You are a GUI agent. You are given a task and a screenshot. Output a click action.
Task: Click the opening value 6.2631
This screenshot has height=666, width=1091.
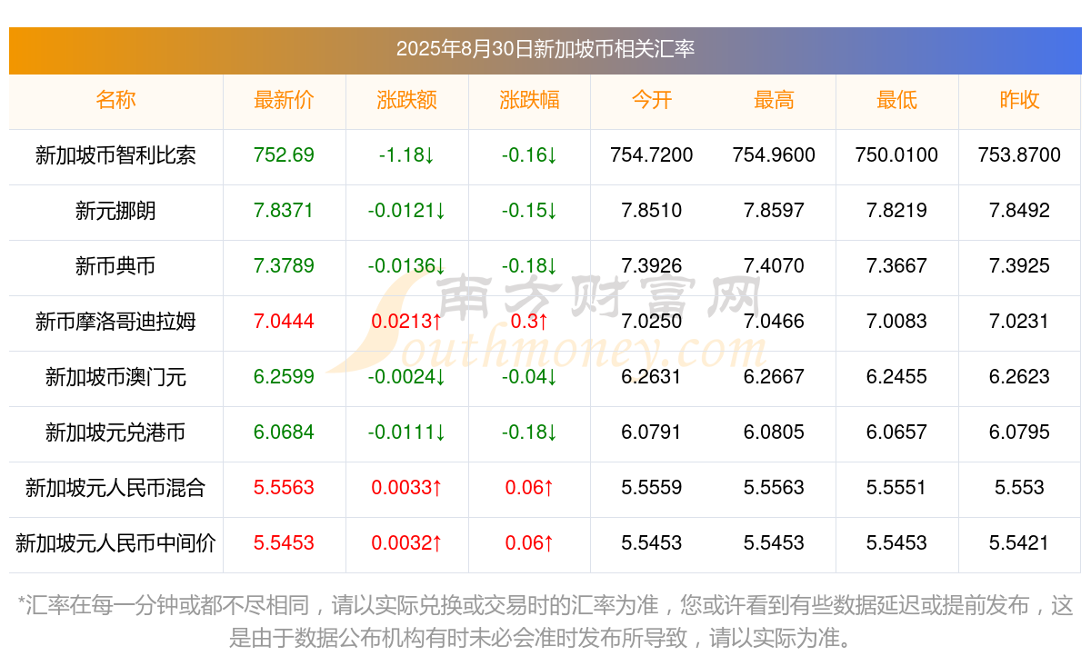point(652,377)
